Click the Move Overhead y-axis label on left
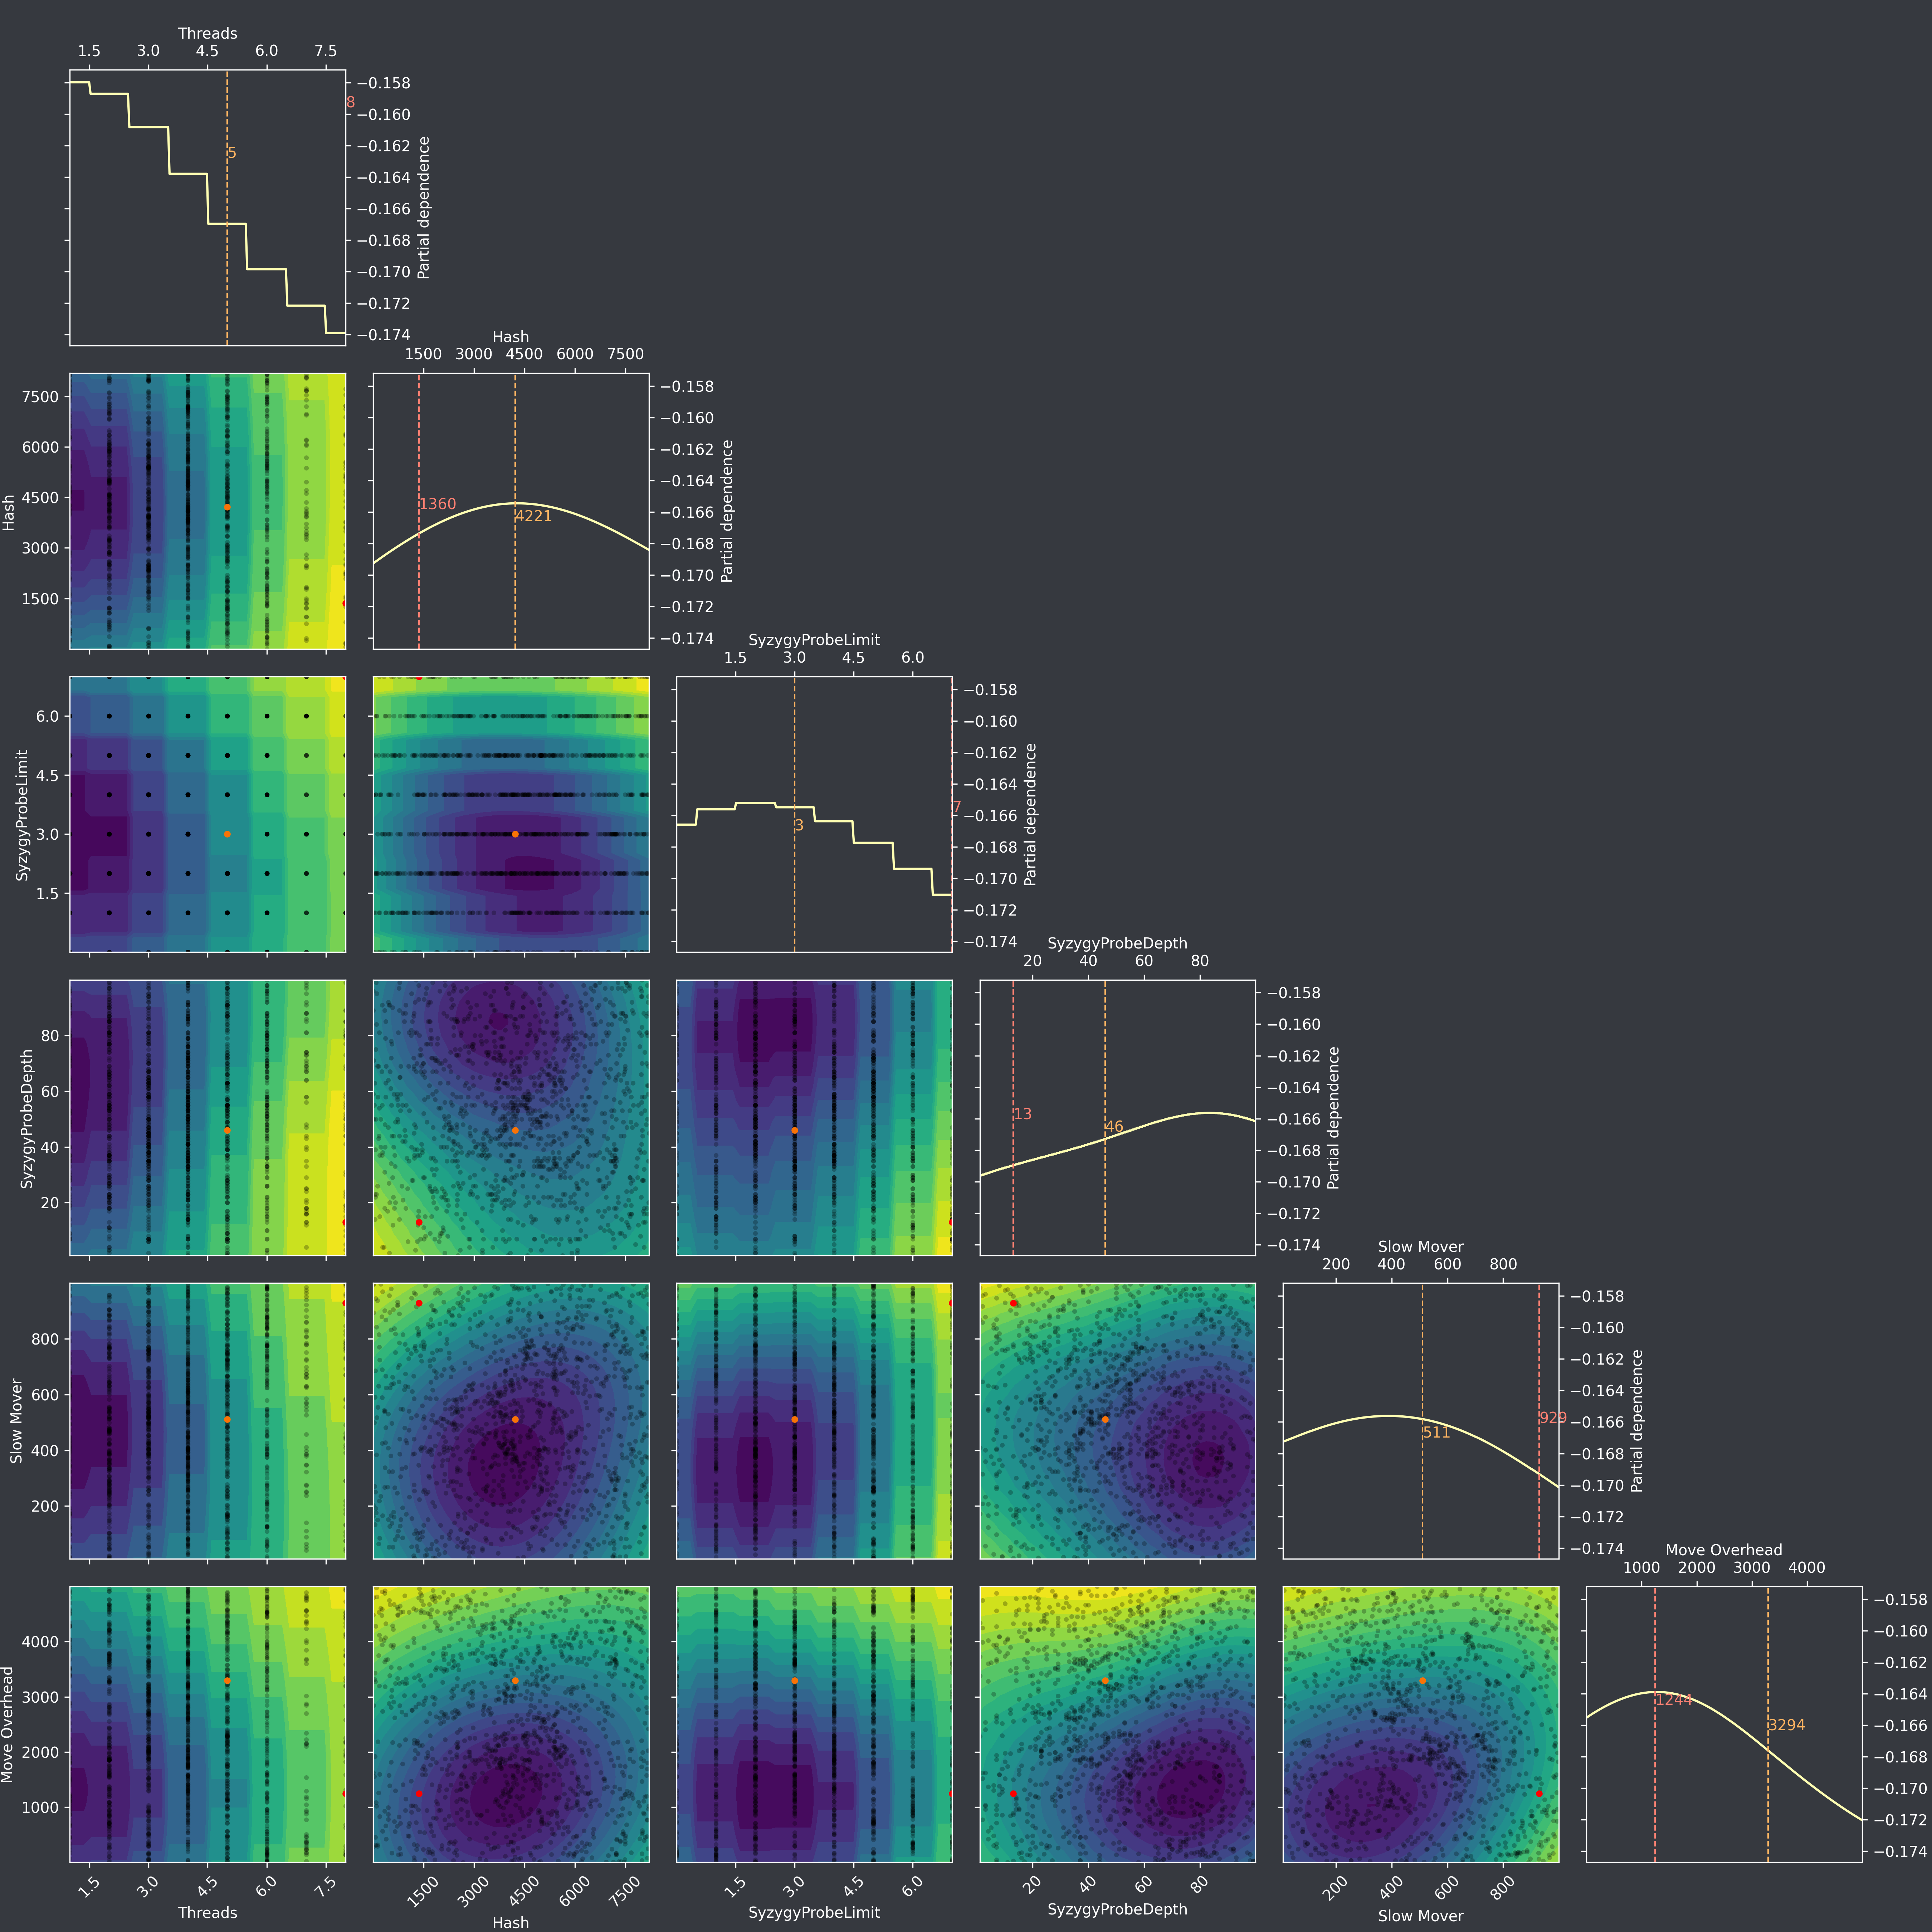The image size is (1932, 1932). point(8,1724)
